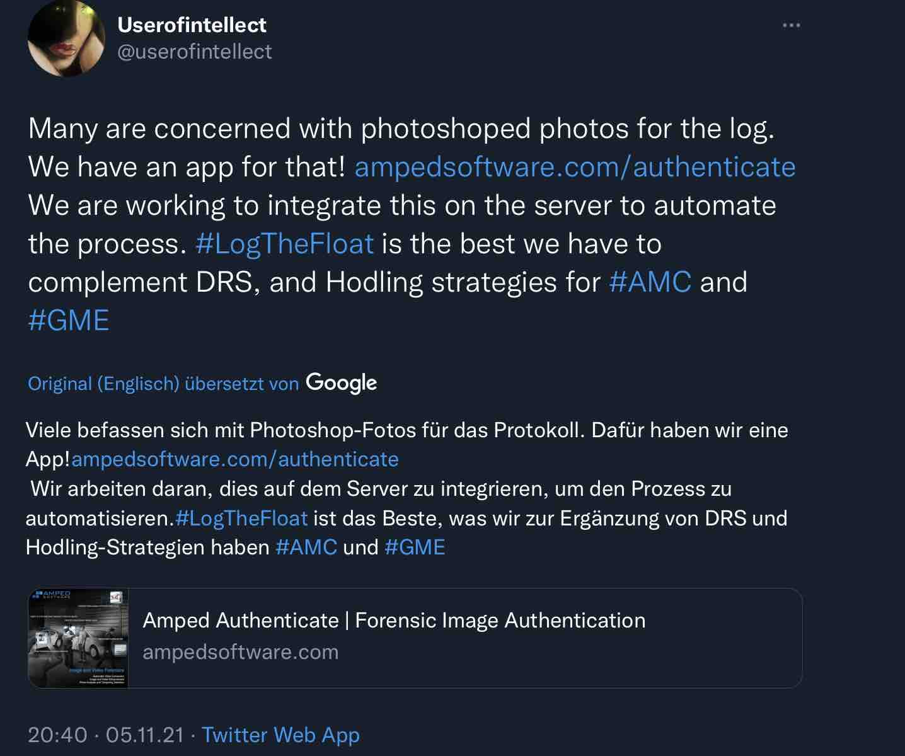Open the Amped Software link card thumbnail

78,638
